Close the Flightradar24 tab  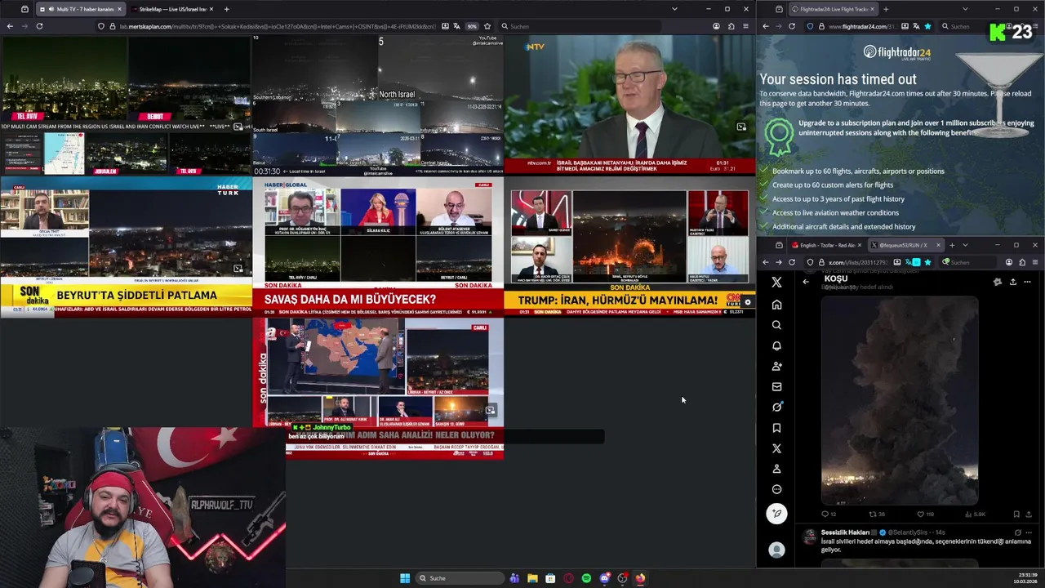[872, 9]
